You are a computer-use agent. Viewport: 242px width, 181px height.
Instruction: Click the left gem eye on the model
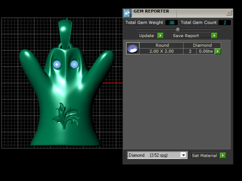click(x=57, y=64)
